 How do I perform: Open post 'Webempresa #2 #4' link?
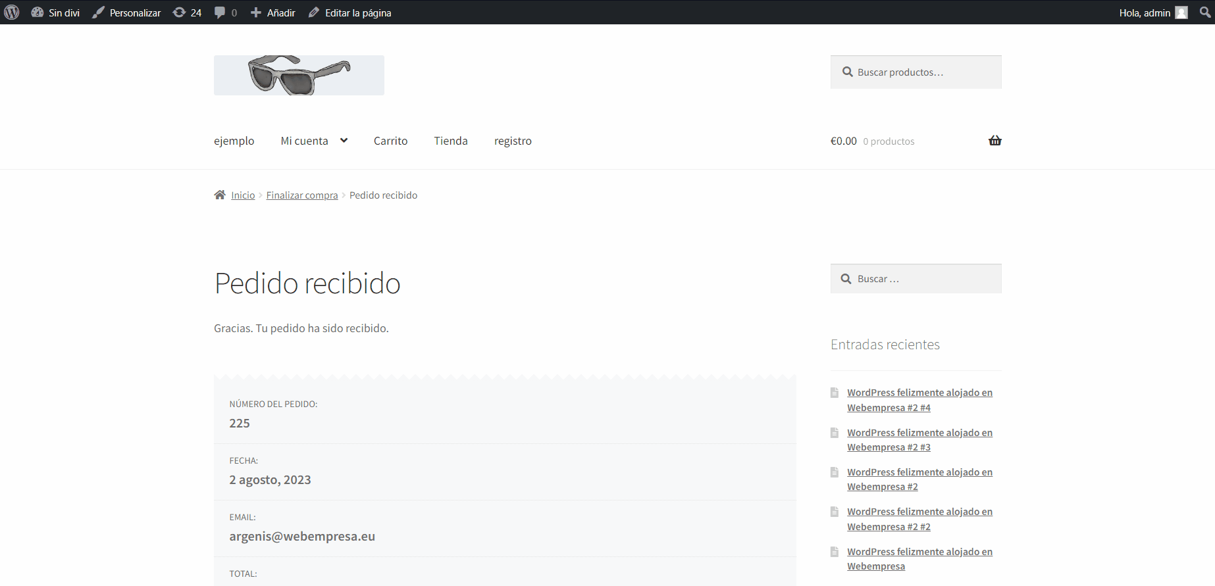coord(919,400)
